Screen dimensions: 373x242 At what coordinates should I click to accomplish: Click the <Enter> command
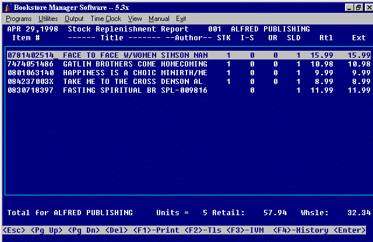(350, 230)
